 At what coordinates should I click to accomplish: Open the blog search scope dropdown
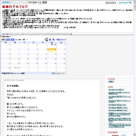[x=34, y=3]
